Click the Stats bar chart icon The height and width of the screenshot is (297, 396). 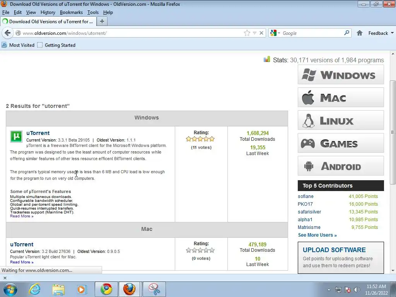click(x=267, y=59)
